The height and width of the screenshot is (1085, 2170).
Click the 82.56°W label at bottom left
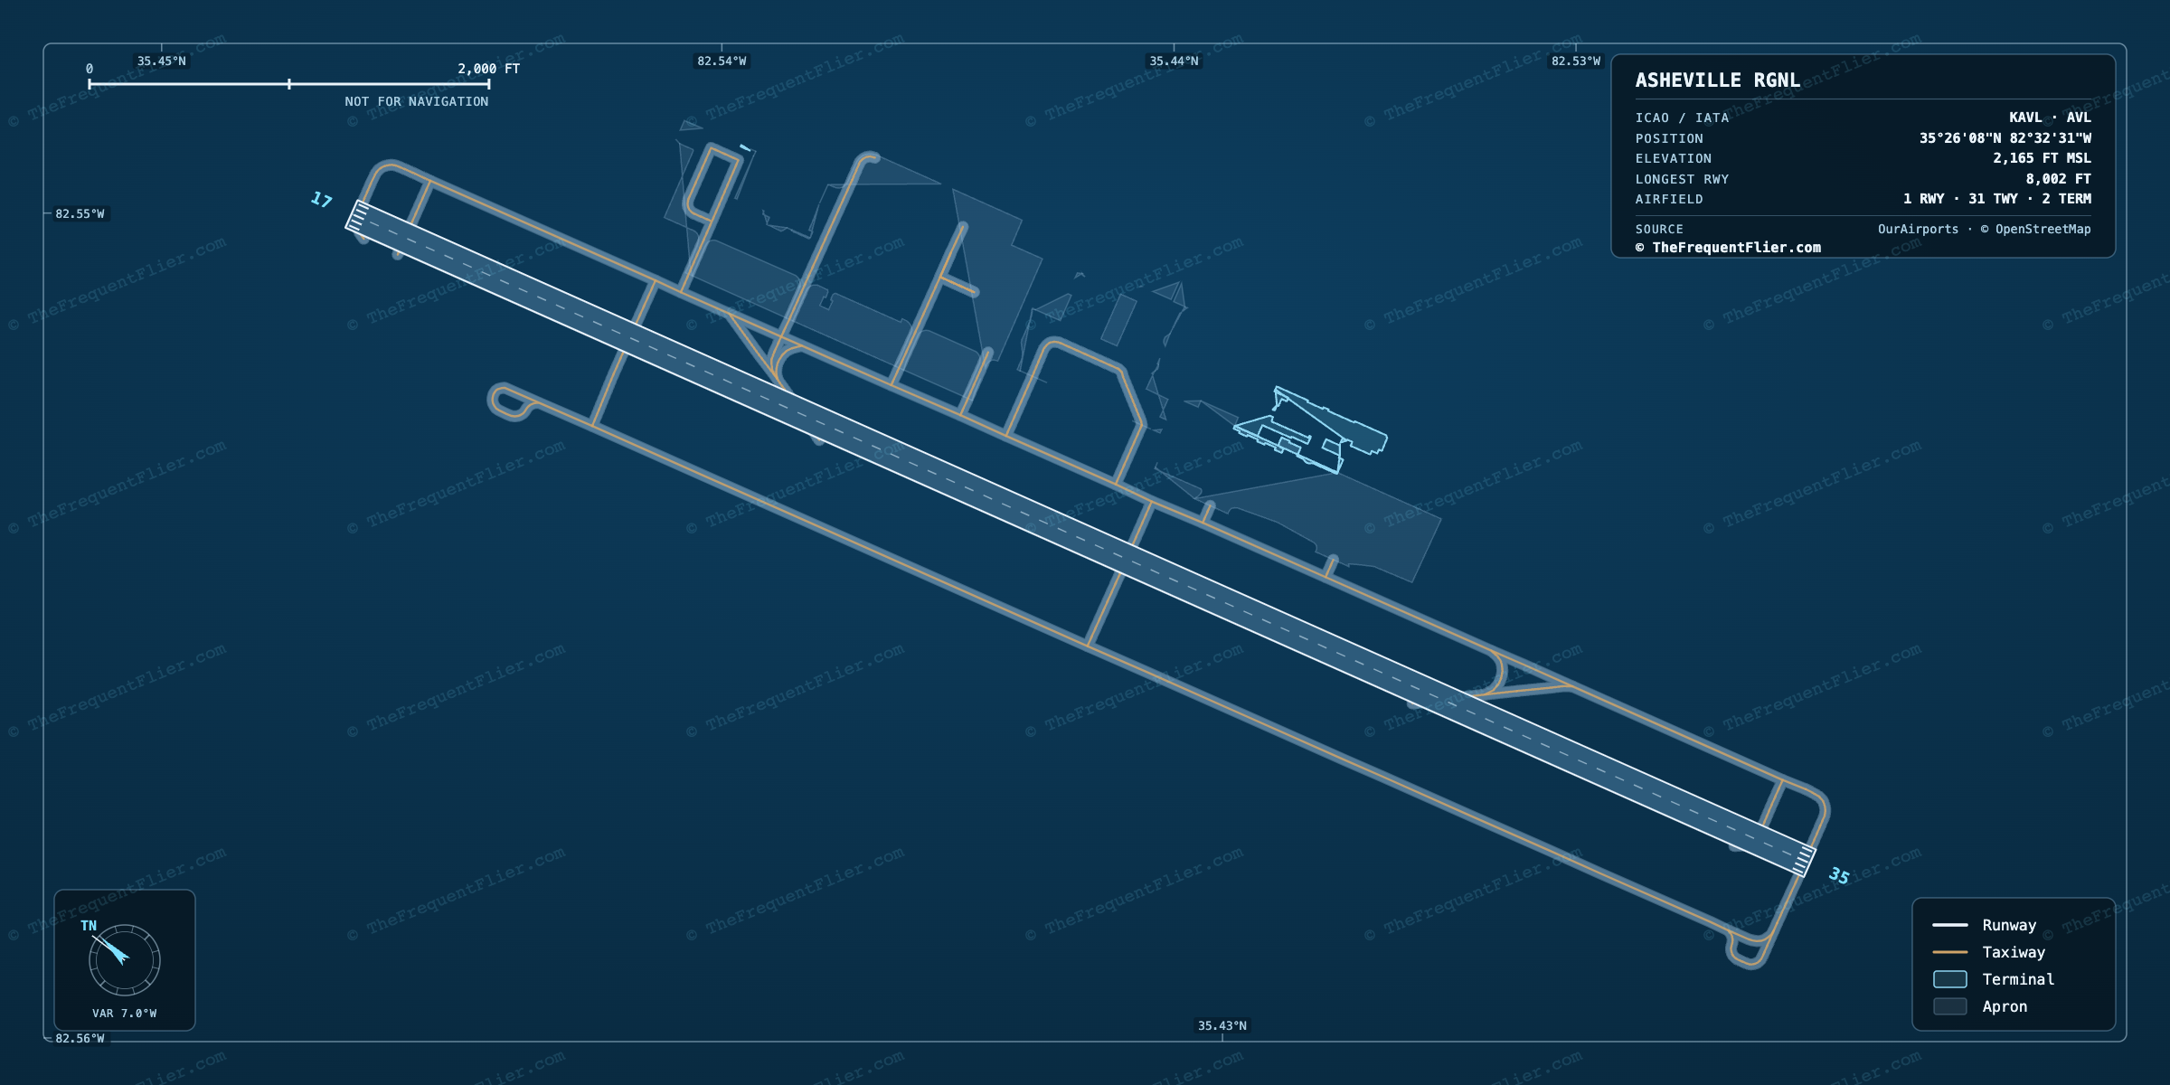pos(80,1039)
